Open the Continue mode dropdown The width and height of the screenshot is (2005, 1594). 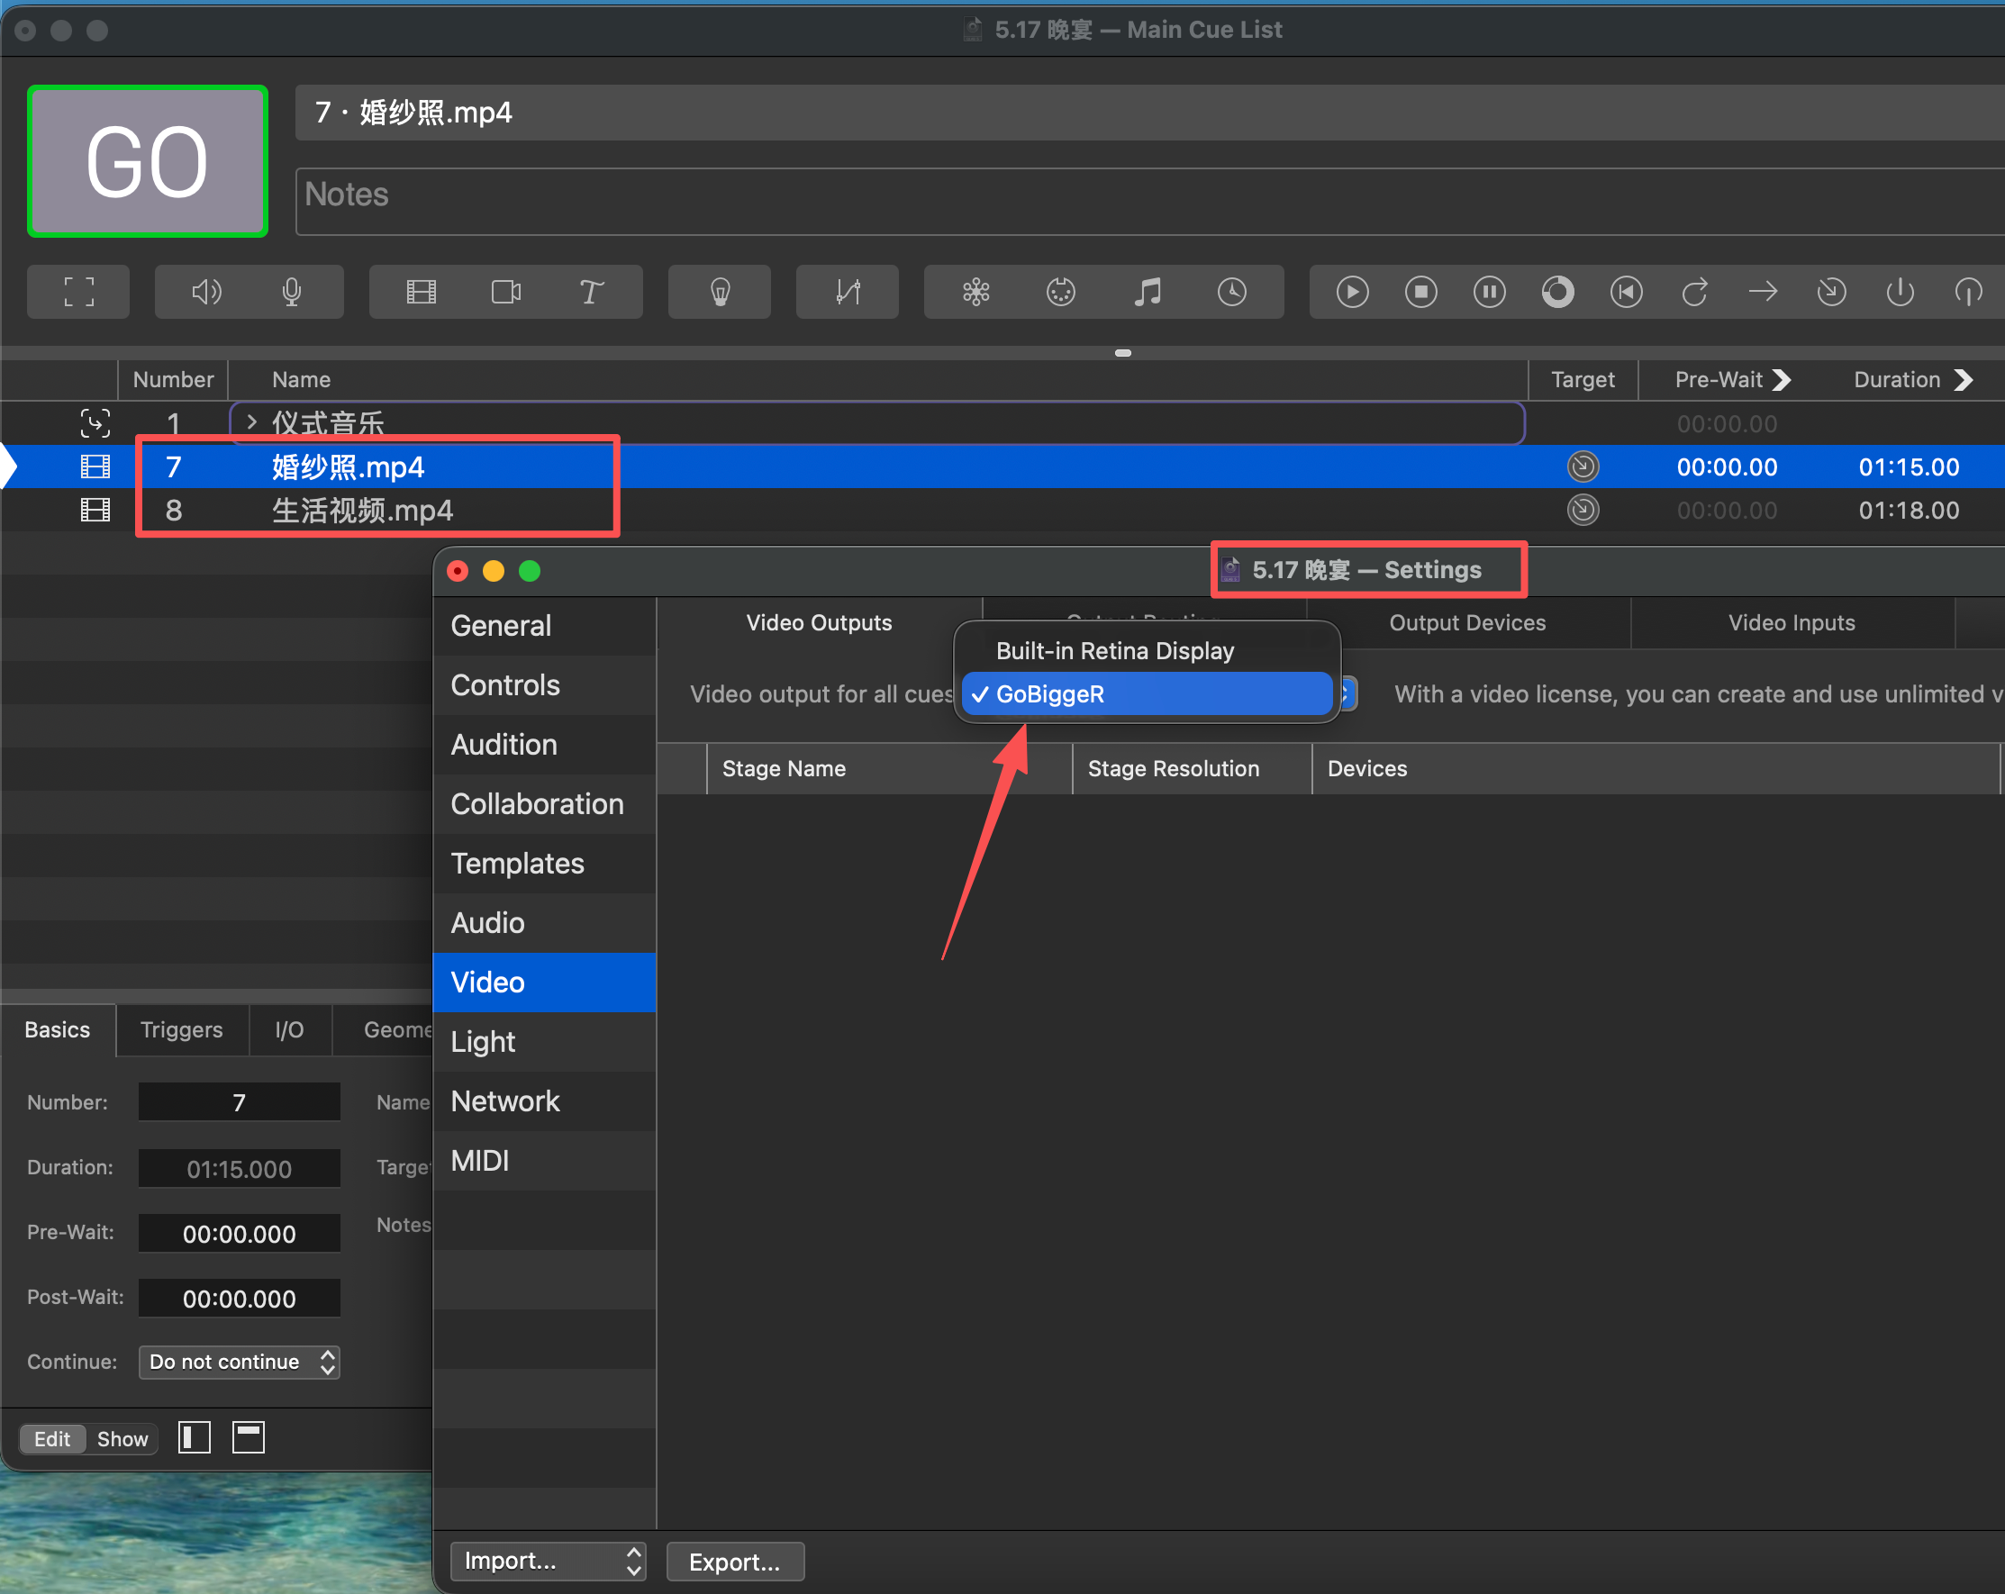(x=239, y=1362)
